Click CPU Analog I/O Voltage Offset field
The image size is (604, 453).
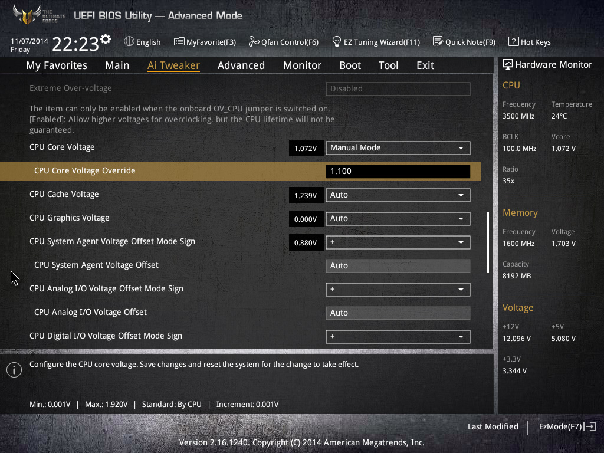398,313
